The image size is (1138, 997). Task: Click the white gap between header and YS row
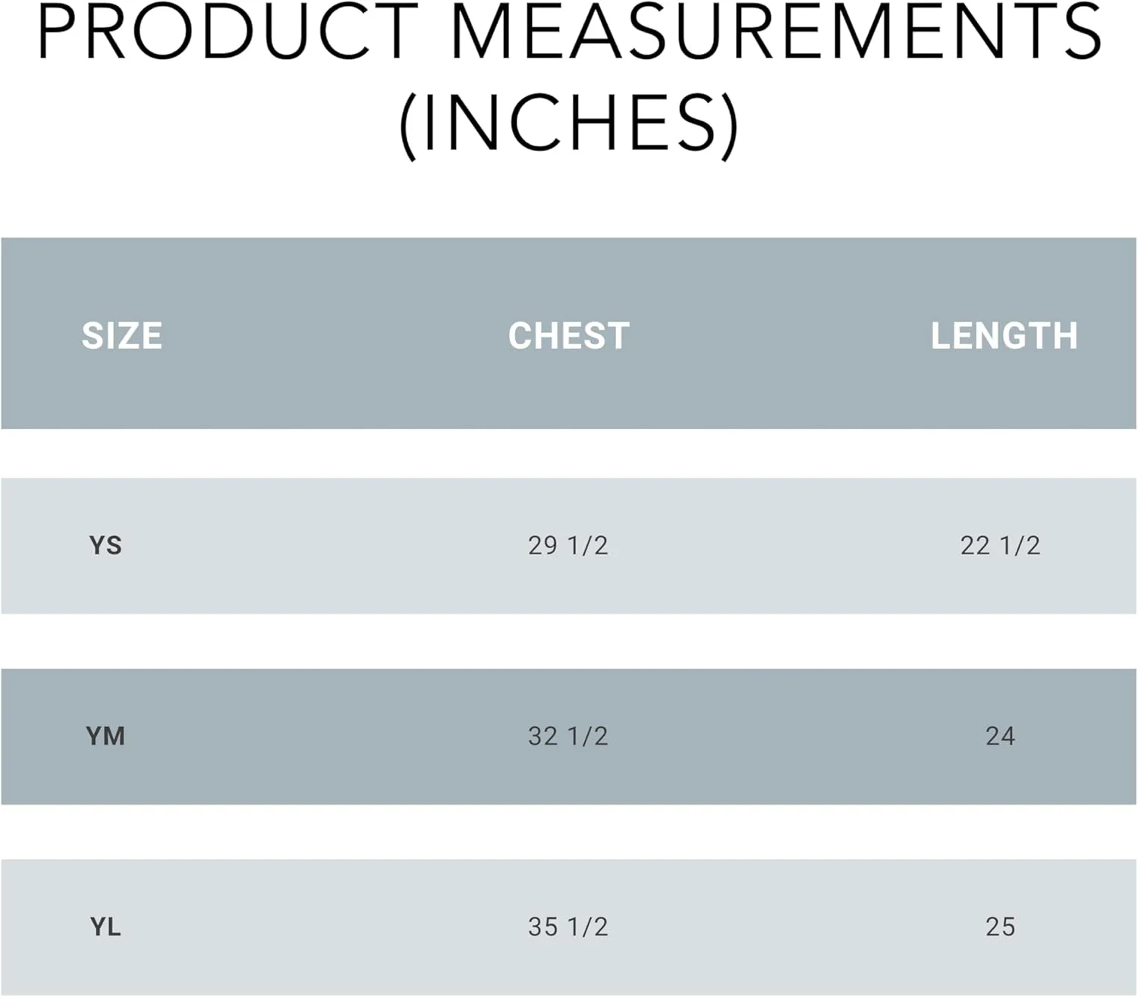pyautogui.click(x=569, y=453)
